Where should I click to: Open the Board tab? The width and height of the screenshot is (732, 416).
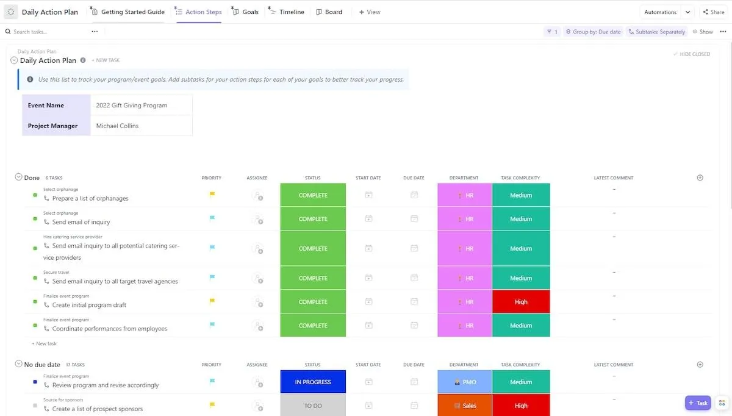329,12
